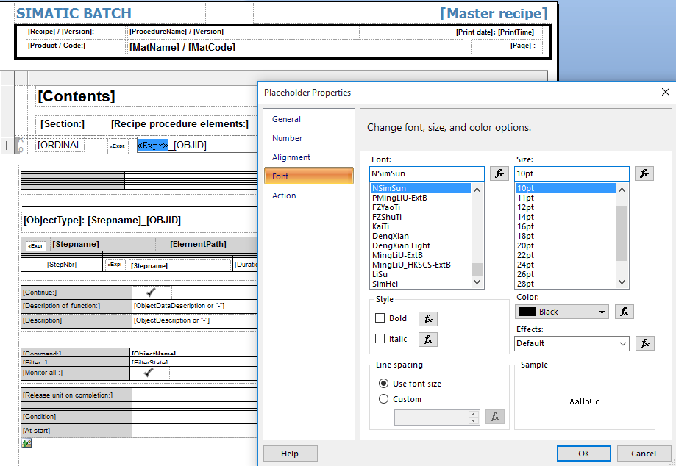Screen dimensions: 676x466
Task: Select the [Contents] heading in report
Action: (77, 96)
